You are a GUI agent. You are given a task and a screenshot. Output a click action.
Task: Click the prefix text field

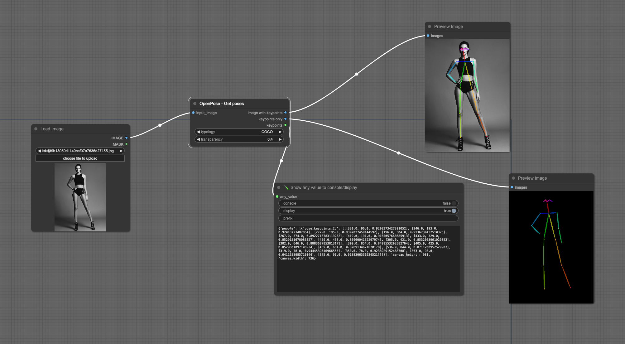(x=368, y=218)
